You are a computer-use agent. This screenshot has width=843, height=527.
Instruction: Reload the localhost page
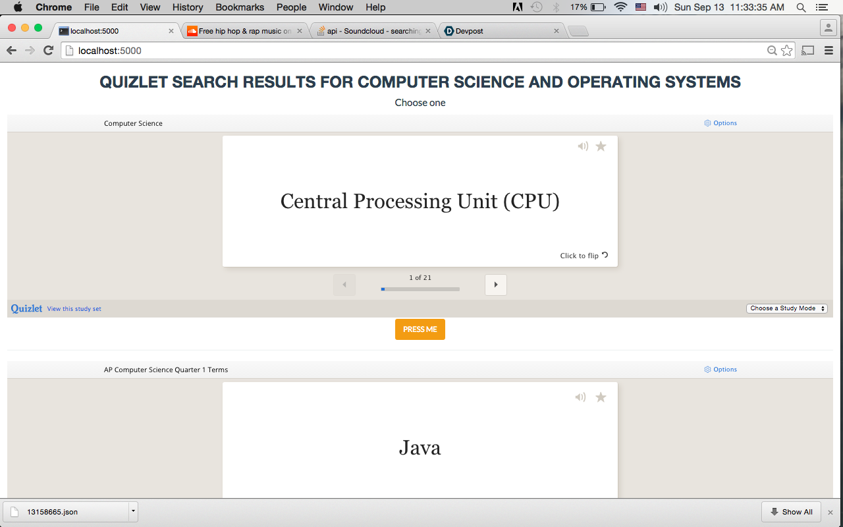point(48,51)
